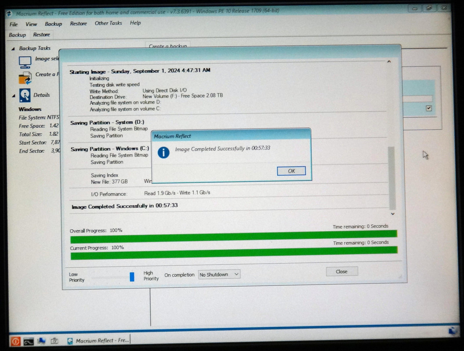
Task: Click 'Start Sector:' row in Details panel
Action: 40,143
